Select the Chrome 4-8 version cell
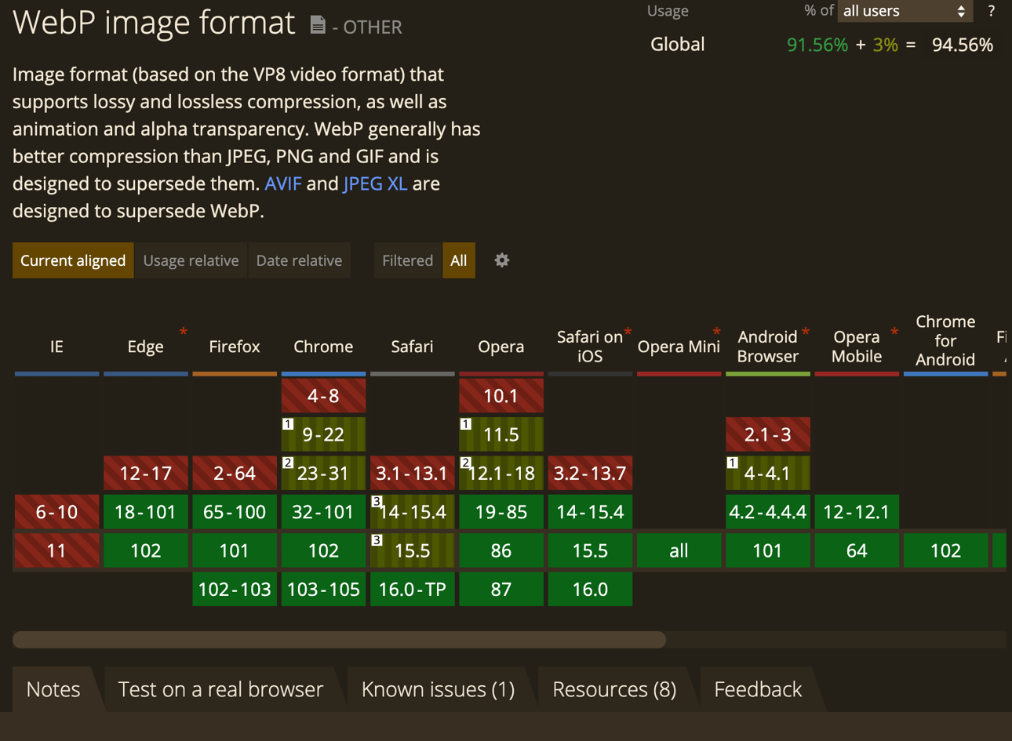 click(x=323, y=396)
